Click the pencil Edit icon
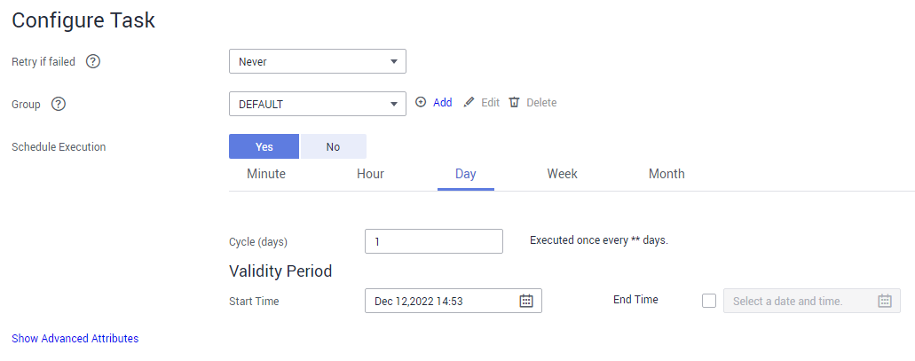Viewport: 915px width, 361px height. coord(469,103)
